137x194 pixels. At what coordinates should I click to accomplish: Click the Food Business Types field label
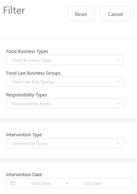pyautogui.click(x=27, y=51)
